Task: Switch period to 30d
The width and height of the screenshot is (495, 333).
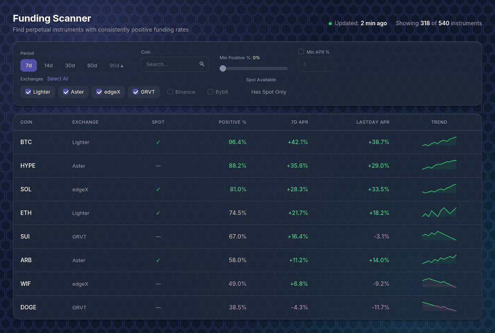Action: 70,65
